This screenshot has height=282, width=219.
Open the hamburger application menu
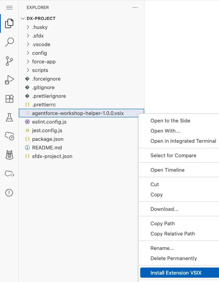coord(9,7)
